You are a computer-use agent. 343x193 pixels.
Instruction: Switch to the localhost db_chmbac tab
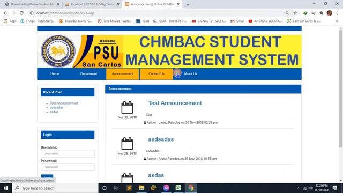click(x=92, y=4)
